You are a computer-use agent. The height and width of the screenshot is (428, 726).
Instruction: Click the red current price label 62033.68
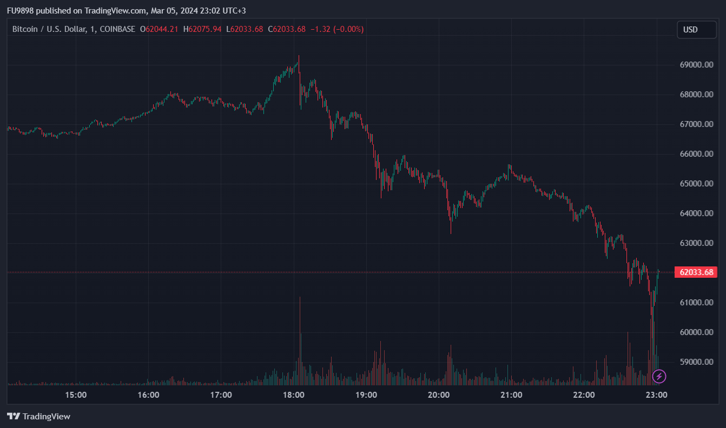coord(696,272)
